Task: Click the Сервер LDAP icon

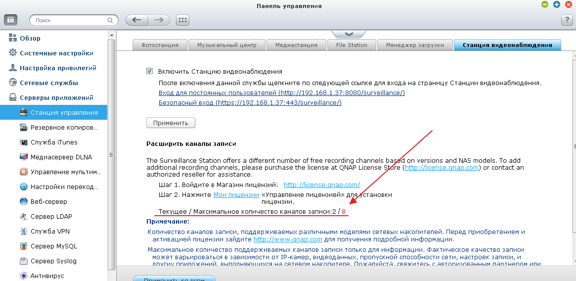Action: click(x=24, y=216)
